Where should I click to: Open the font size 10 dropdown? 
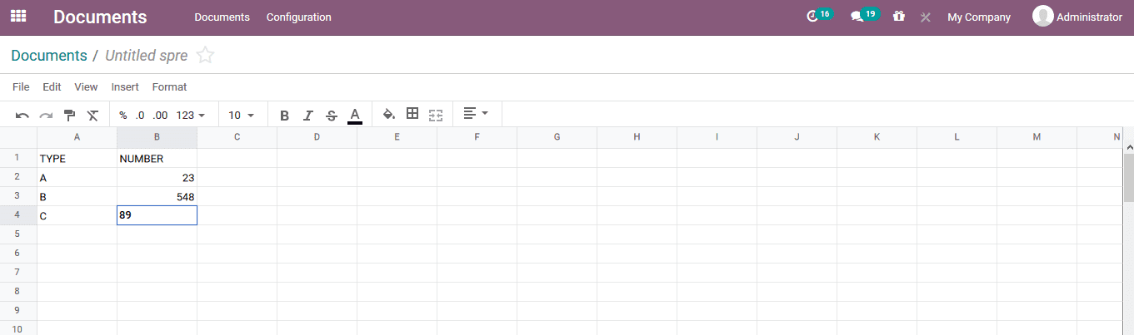[x=242, y=116]
